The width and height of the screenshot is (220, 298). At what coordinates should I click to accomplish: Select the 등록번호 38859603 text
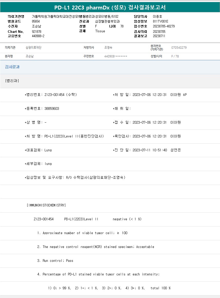pyautogui.click(x=42, y=108)
